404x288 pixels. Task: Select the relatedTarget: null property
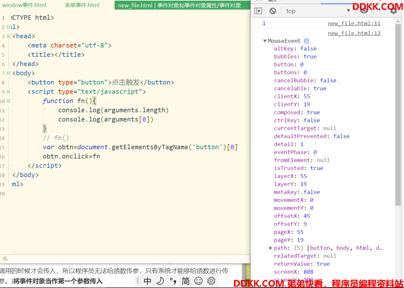[x=305, y=256]
